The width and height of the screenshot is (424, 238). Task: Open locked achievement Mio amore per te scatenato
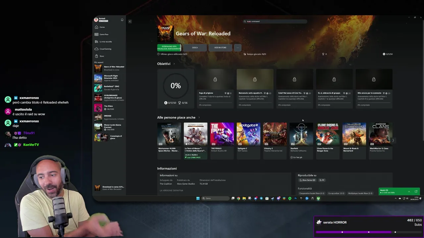coord(374,89)
